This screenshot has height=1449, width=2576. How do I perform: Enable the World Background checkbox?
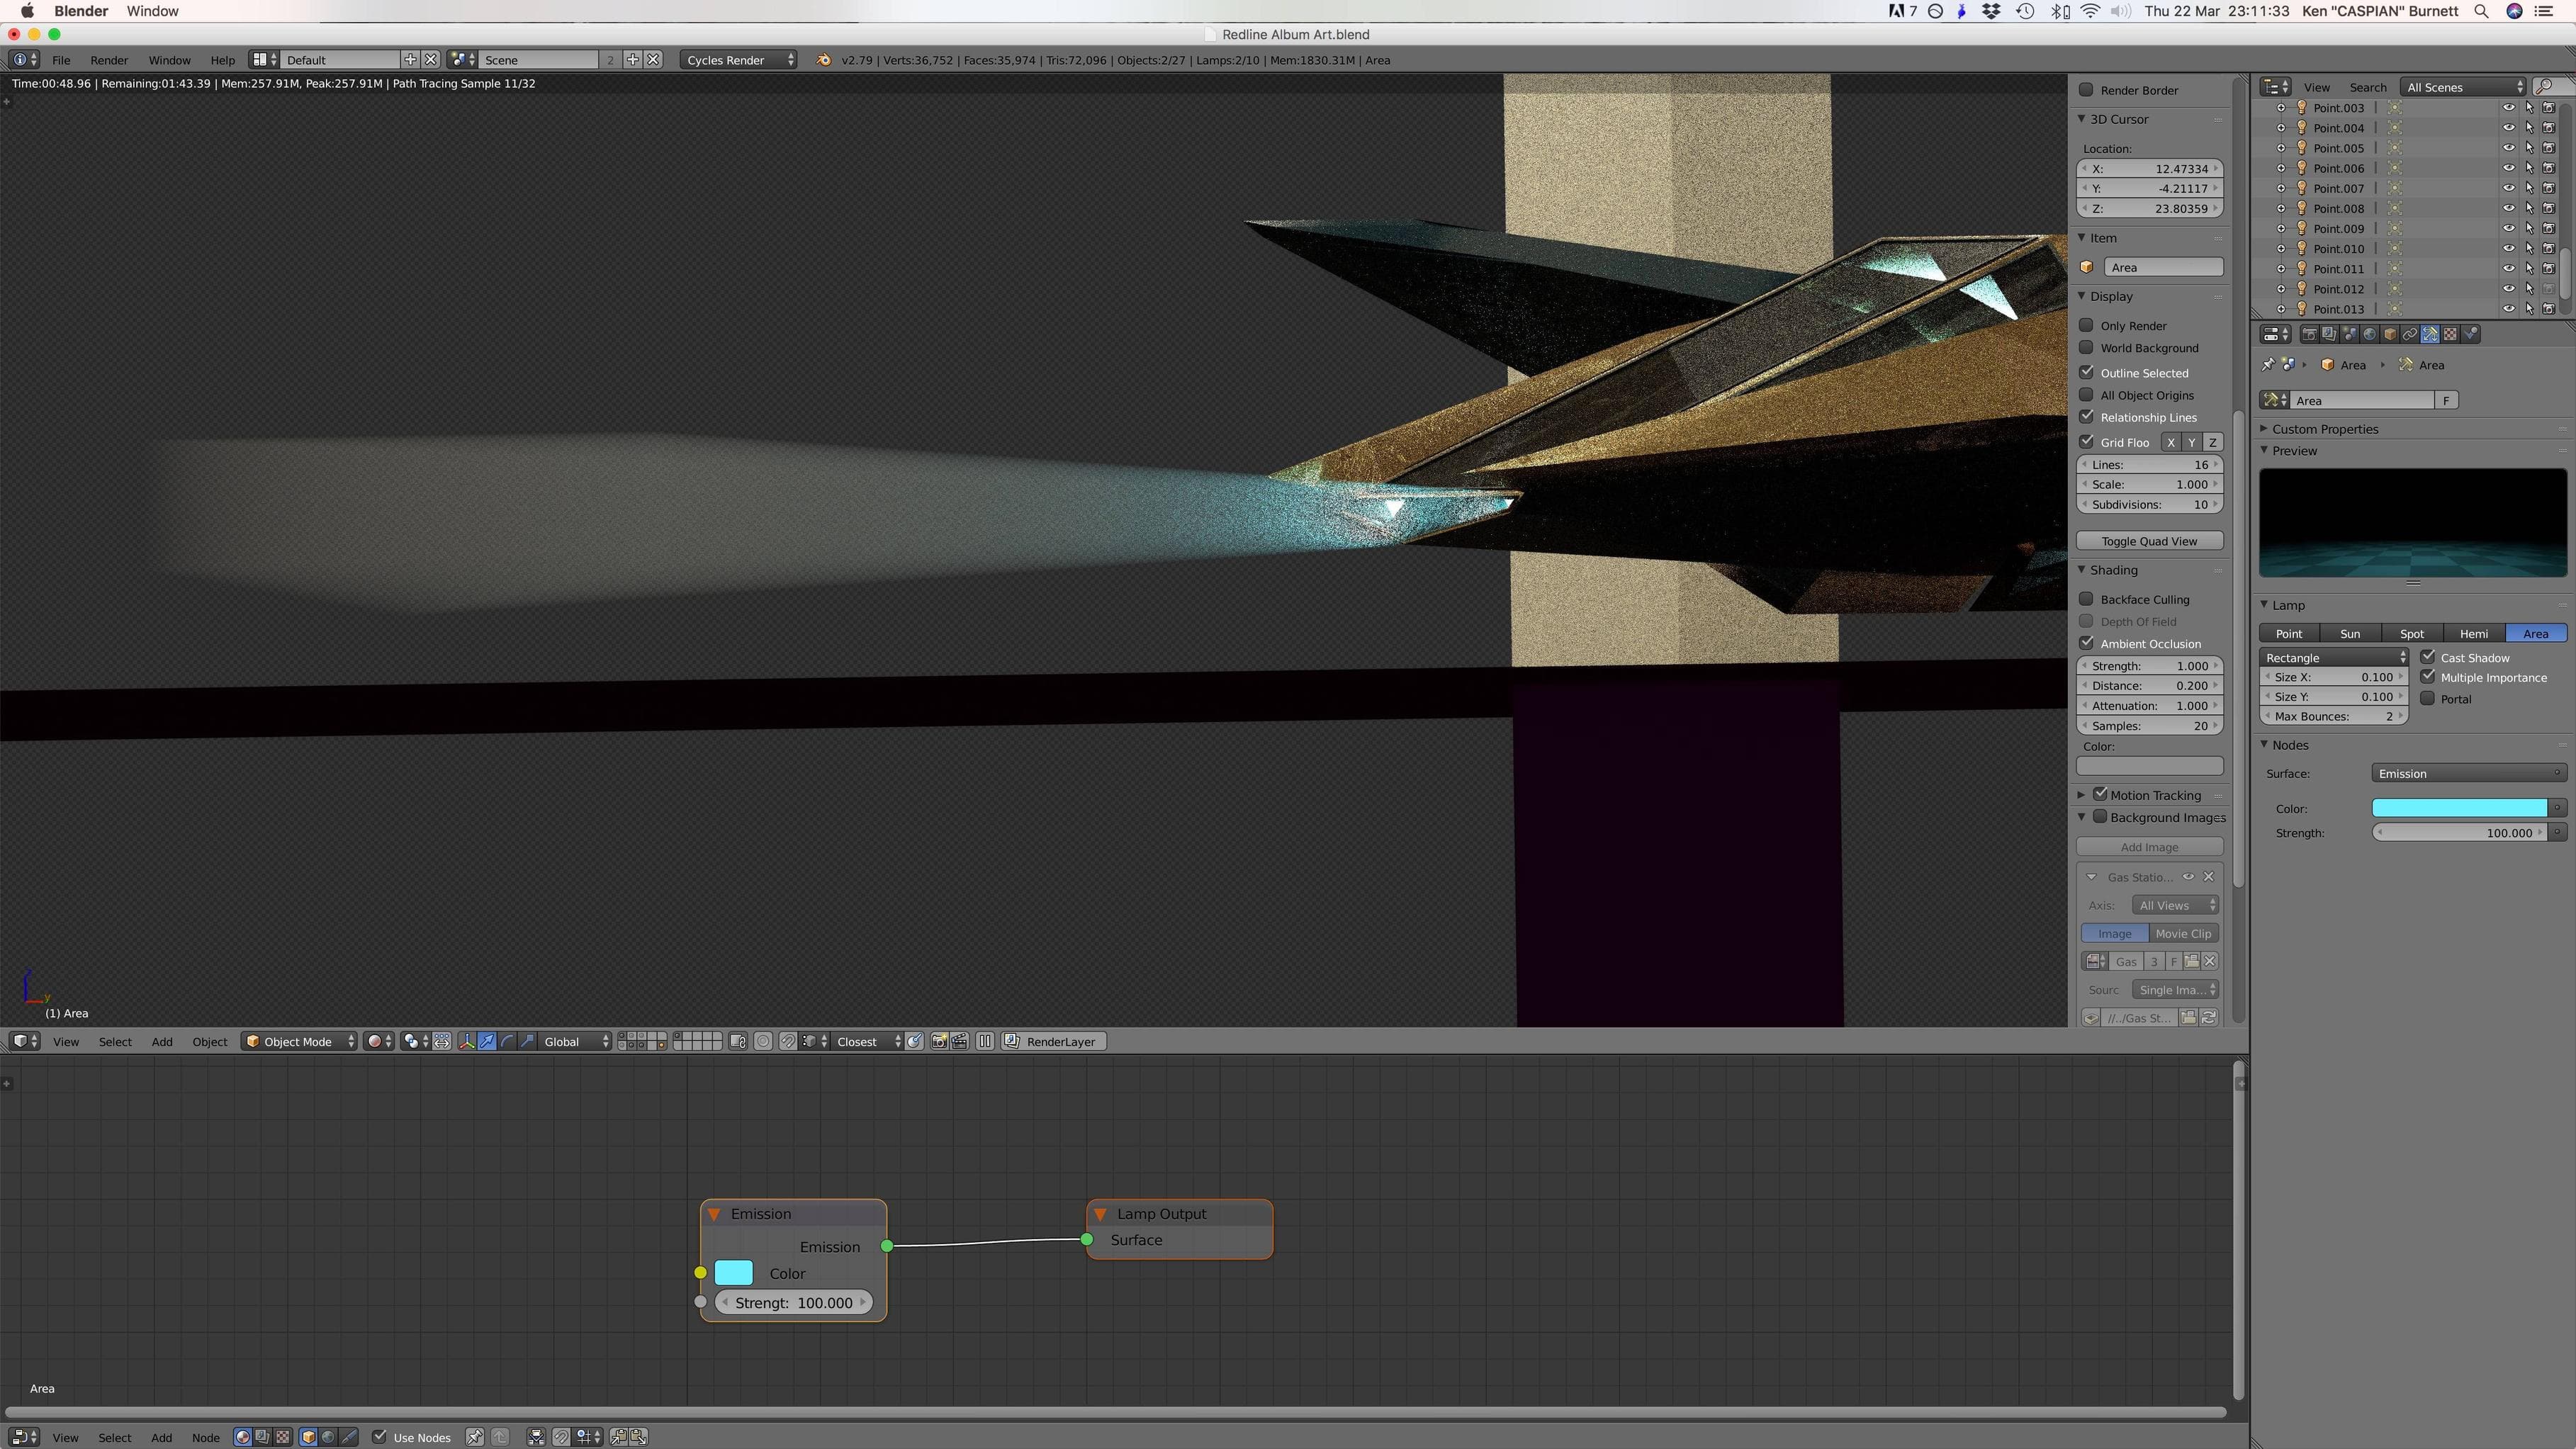coord(2086,348)
